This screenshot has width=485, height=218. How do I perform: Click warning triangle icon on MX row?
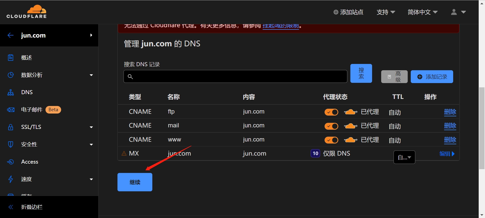click(124, 153)
